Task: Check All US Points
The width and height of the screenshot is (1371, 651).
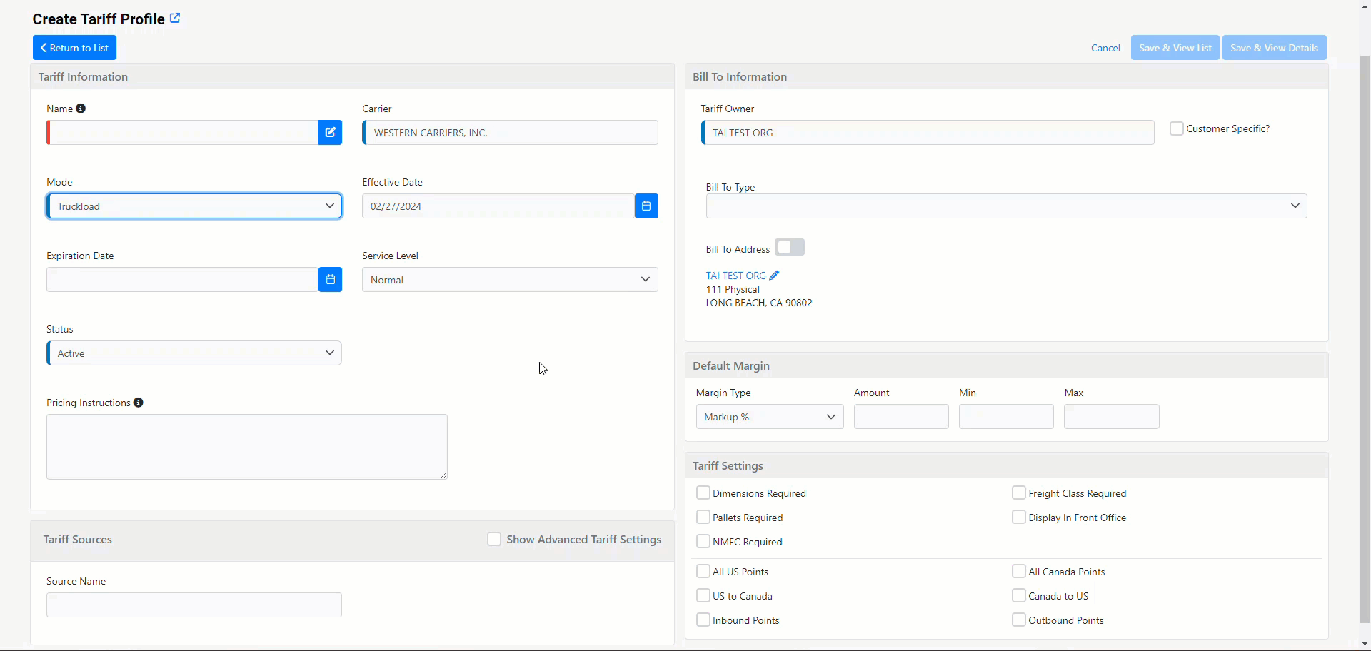Action: pos(703,571)
